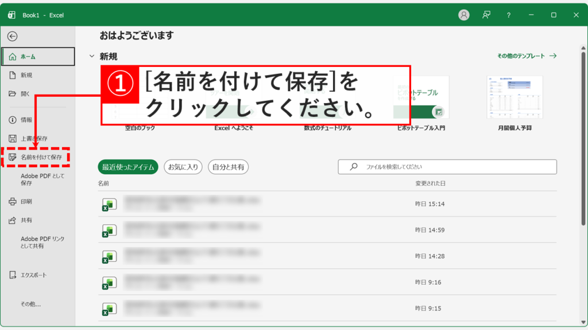Switch to the お気に入り tab
The height and width of the screenshot is (330, 588).
[183, 167]
